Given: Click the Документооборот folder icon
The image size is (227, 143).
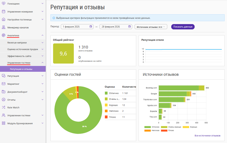Looking at the screenshot, I should 3,92.
